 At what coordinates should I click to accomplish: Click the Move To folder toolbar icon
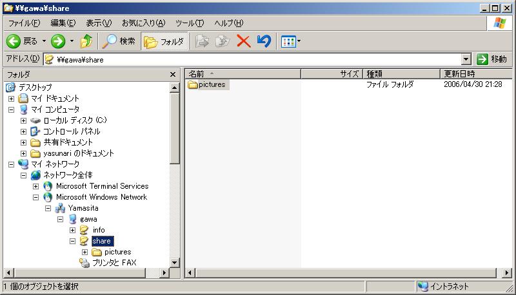point(202,41)
